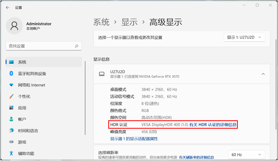Click the HDR certification details link
278x161 pixels.
(213, 125)
